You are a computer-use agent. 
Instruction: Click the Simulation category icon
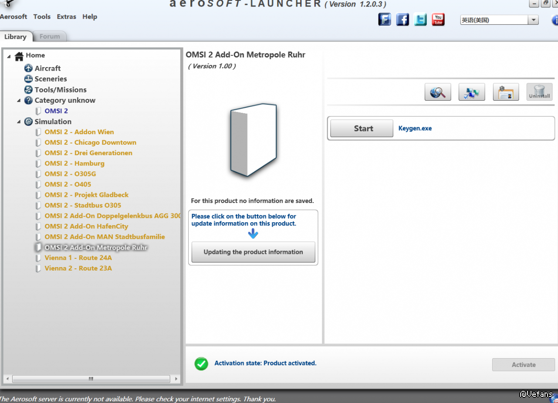tap(29, 122)
